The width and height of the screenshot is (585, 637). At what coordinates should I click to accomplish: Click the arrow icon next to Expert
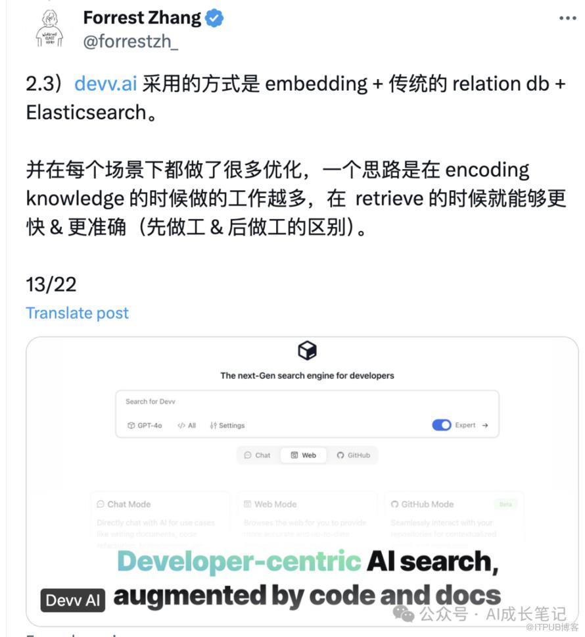[x=485, y=425]
